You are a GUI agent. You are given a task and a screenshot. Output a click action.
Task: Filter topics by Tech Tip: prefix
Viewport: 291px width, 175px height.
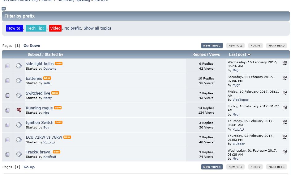(x=36, y=28)
